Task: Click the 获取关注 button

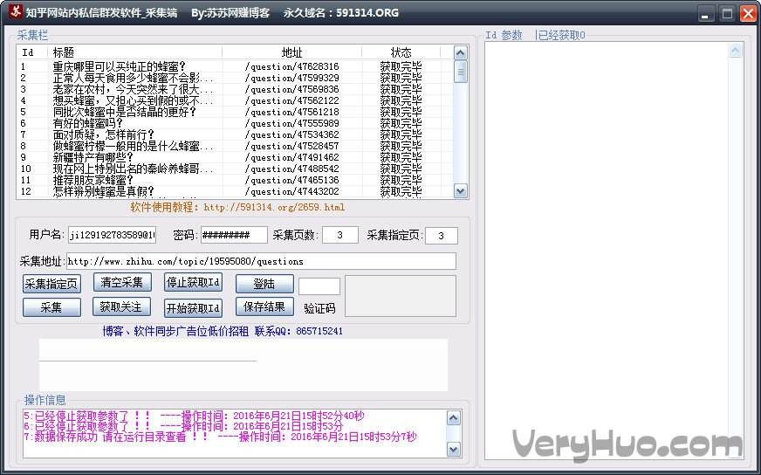Action: (121, 306)
